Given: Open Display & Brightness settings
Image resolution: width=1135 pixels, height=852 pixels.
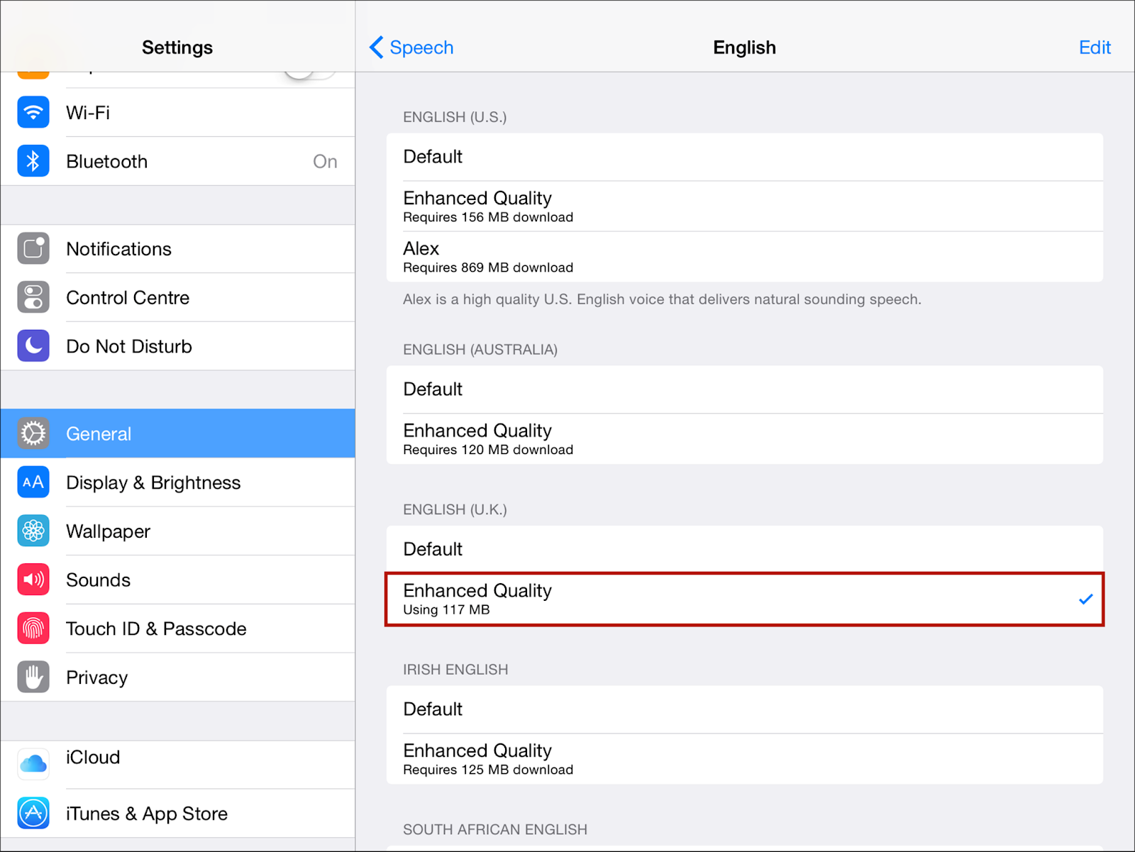Looking at the screenshot, I should [177, 482].
